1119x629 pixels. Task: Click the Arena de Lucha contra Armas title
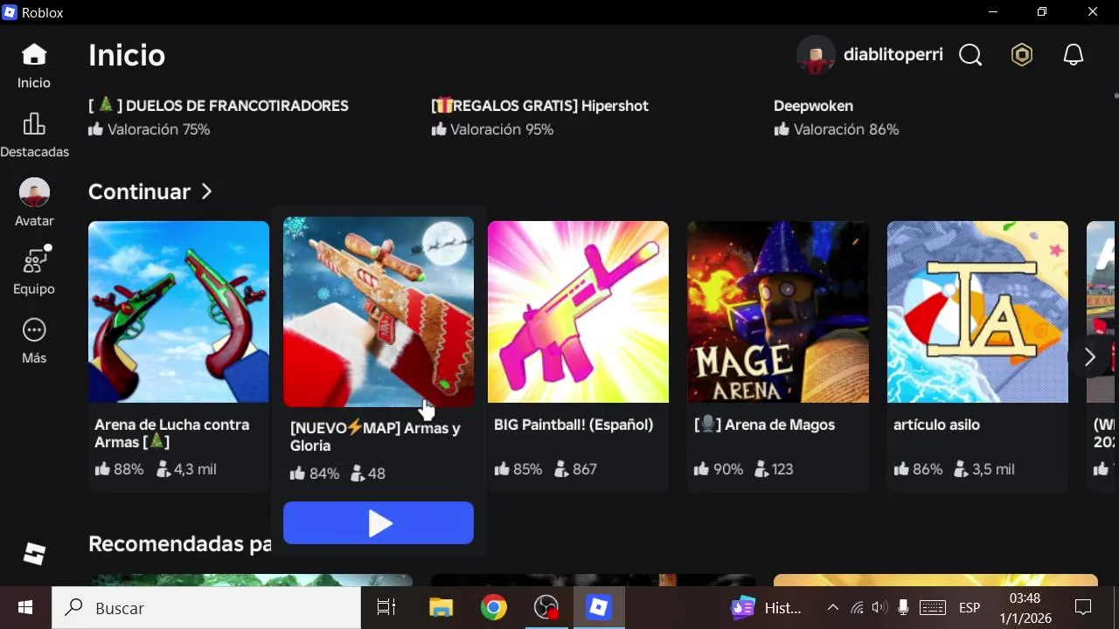[x=172, y=433]
